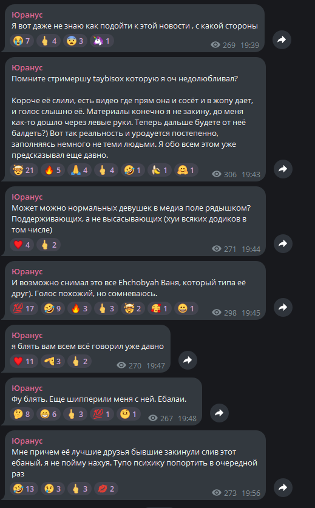Forward the last message posted 19:56

283,487
